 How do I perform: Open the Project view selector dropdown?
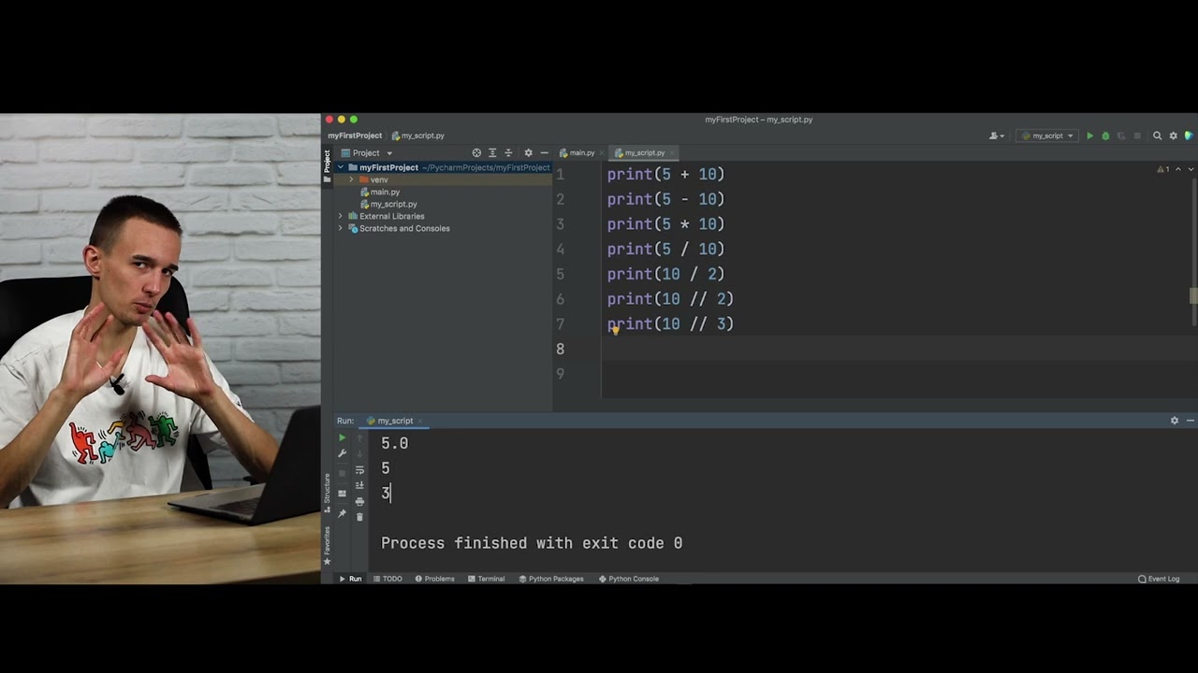tap(367, 152)
